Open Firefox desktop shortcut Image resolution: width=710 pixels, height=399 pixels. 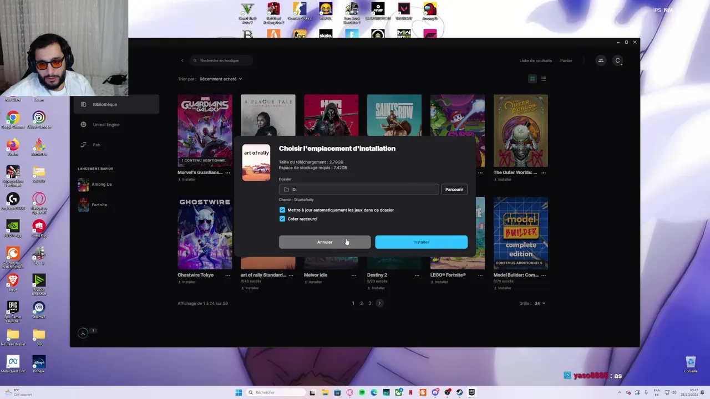coord(13,147)
